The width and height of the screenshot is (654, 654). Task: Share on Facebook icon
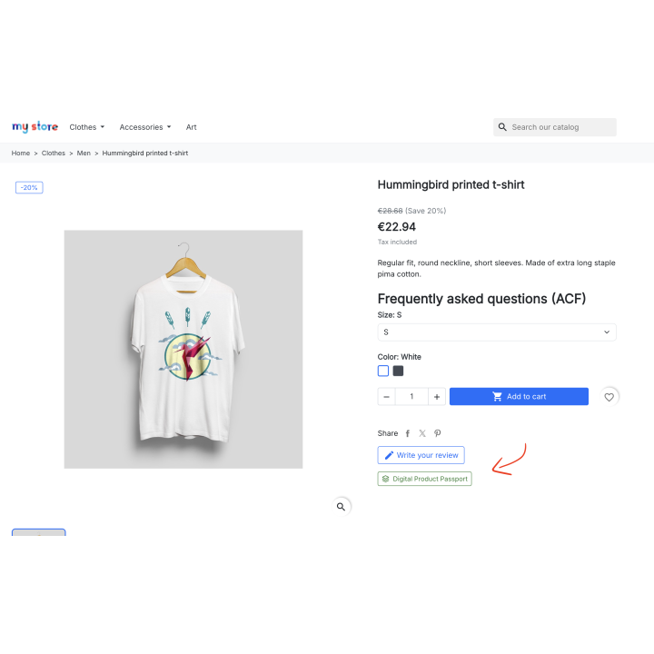408,434
